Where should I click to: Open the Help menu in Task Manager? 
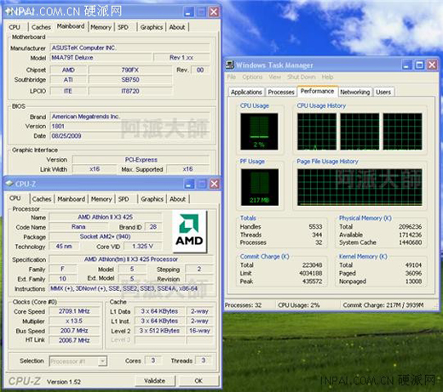(327, 77)
